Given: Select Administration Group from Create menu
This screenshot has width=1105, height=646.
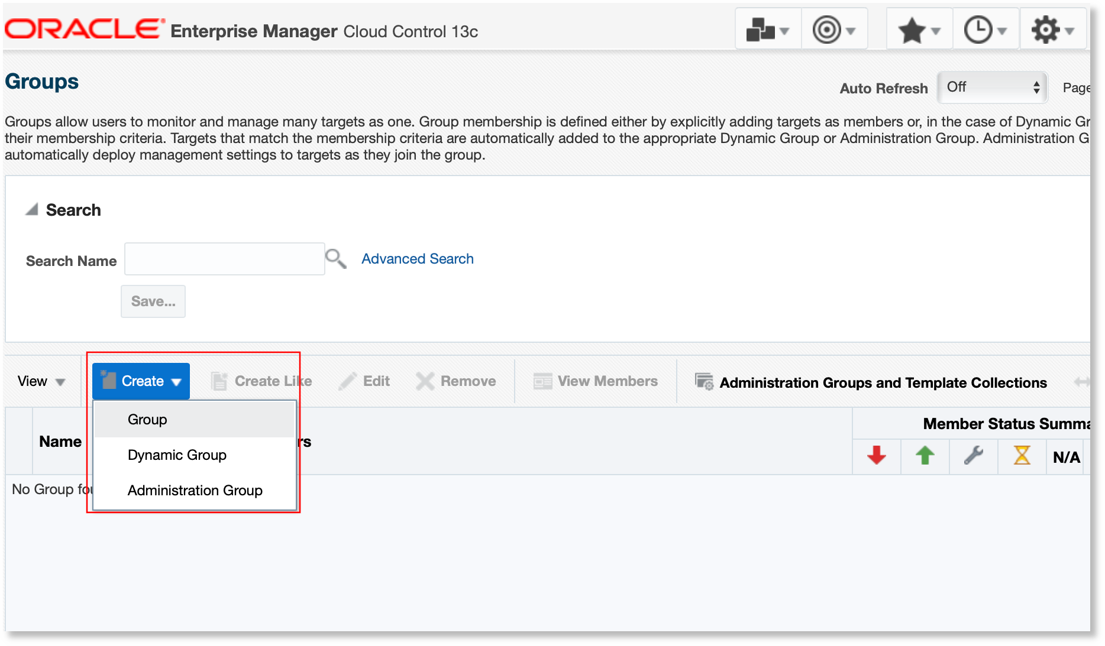Looking at the screenshot, I should coord(195,491).
